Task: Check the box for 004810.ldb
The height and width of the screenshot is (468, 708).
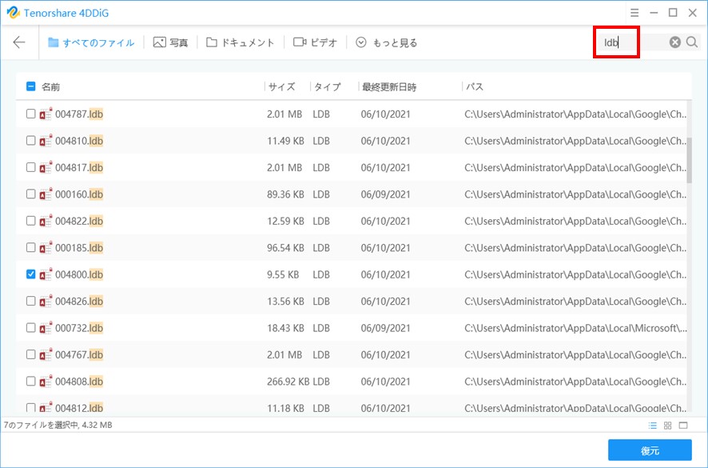Action: click(30, 140)
